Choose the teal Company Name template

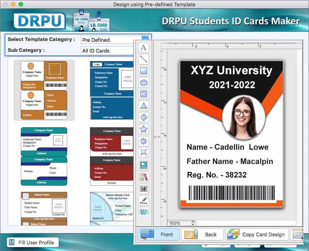44,156
